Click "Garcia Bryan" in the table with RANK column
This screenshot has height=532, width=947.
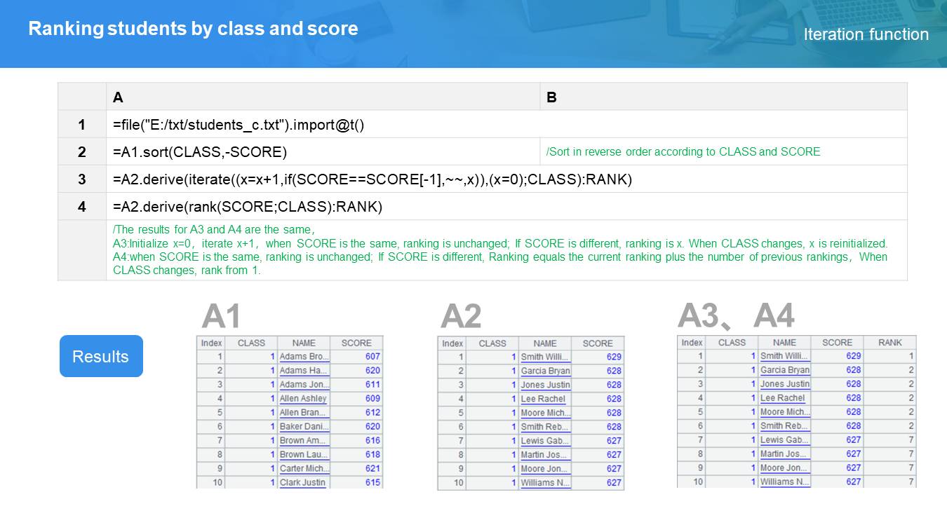(785, 369)
